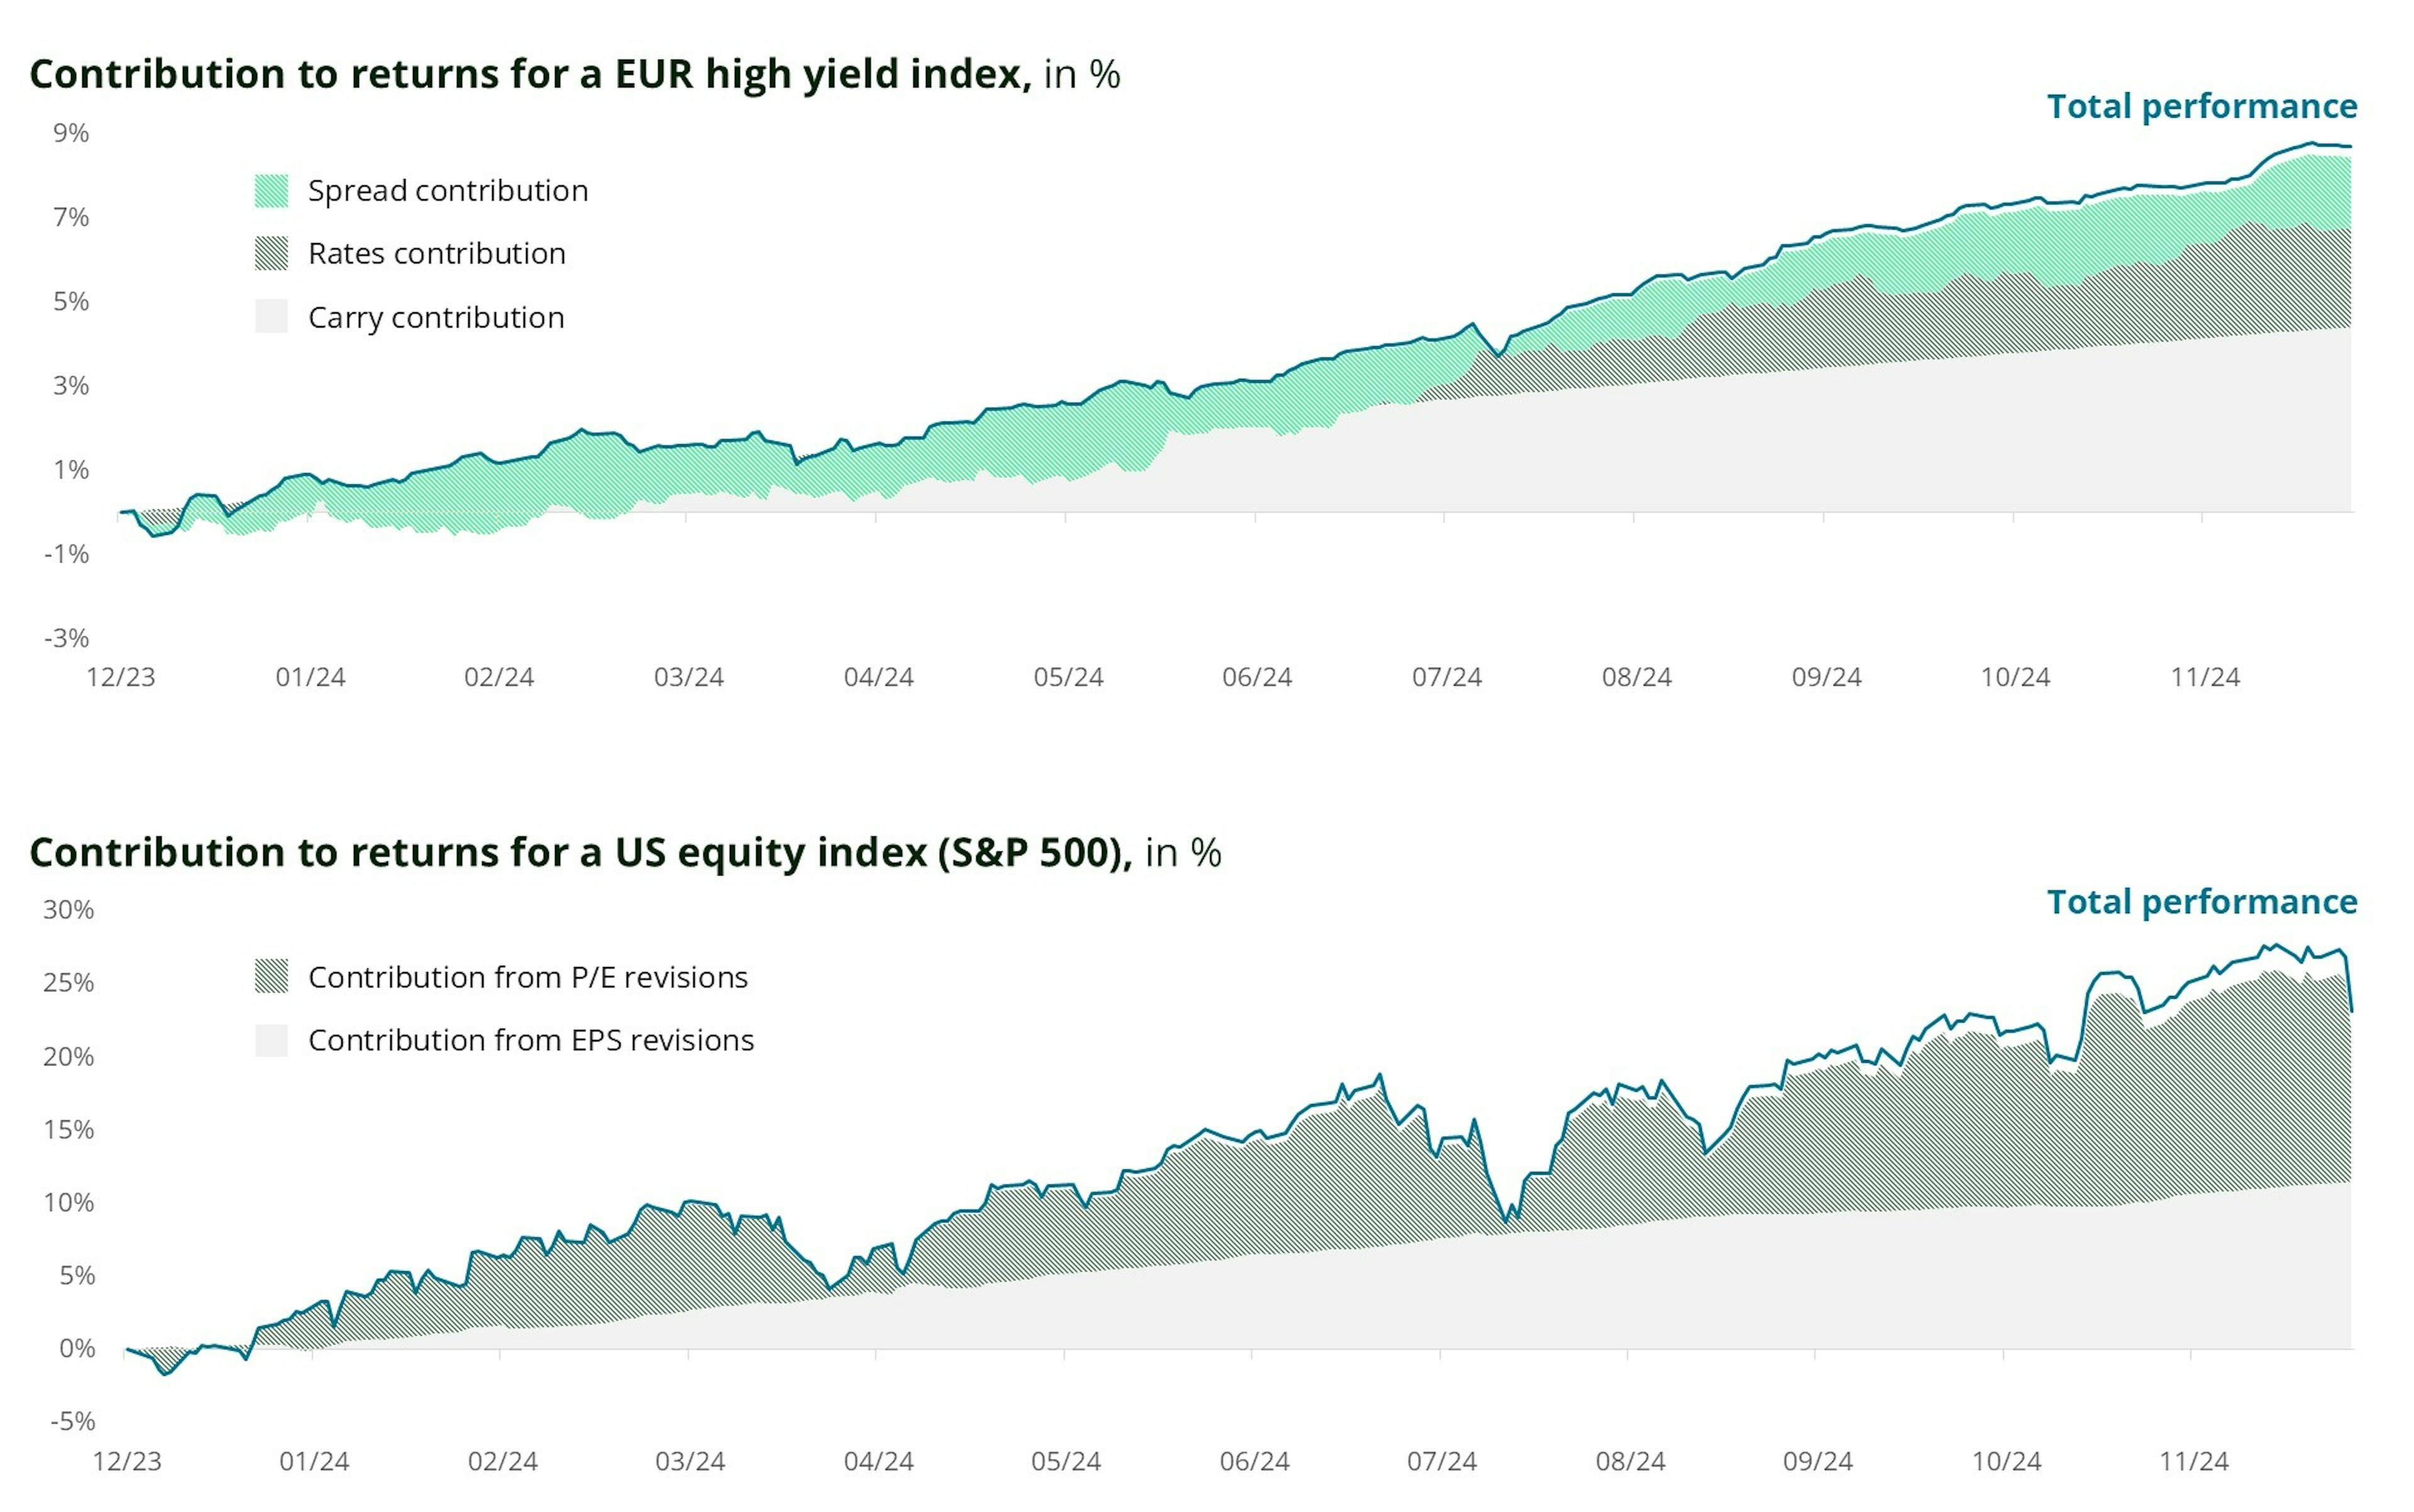Click Total performance label on S&P 500 chart

coord(2201,902)
